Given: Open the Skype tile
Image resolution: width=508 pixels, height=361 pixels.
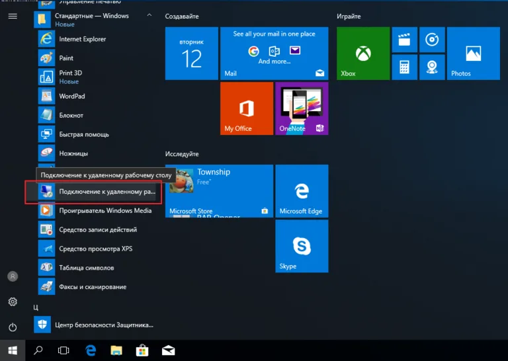Looking at the screenshot, I should point(302,246).
